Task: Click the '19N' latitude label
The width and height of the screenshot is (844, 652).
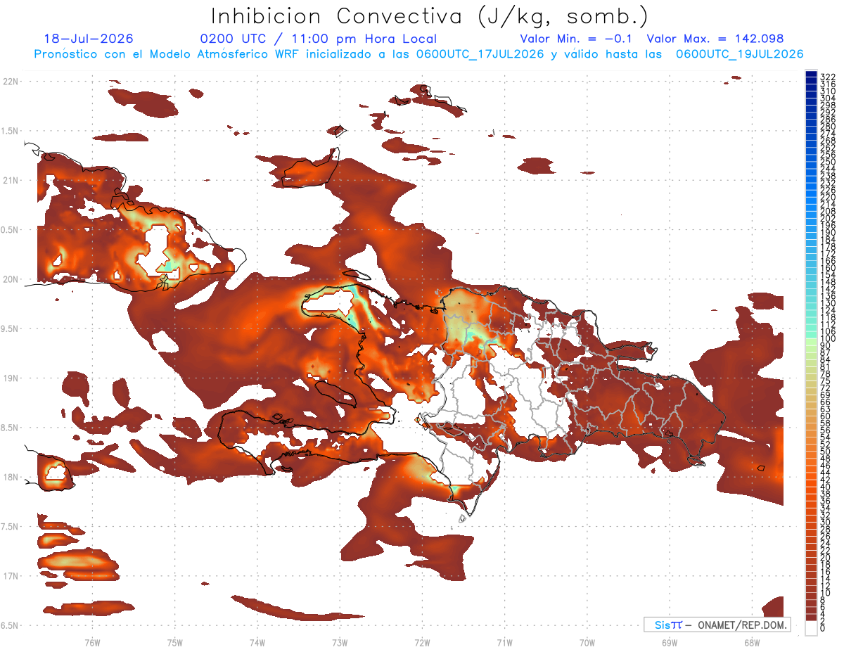Action: point(10,378)
